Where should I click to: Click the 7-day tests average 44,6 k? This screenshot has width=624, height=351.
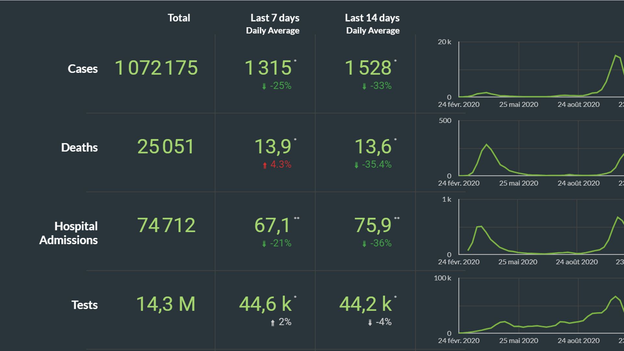[x=266, y=304]
